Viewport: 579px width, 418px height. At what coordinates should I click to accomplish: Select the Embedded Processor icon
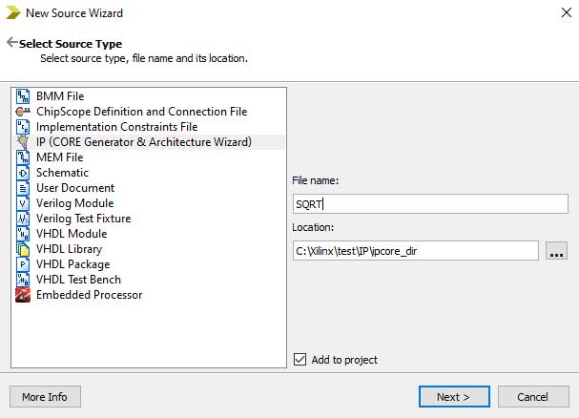[24, 295]
